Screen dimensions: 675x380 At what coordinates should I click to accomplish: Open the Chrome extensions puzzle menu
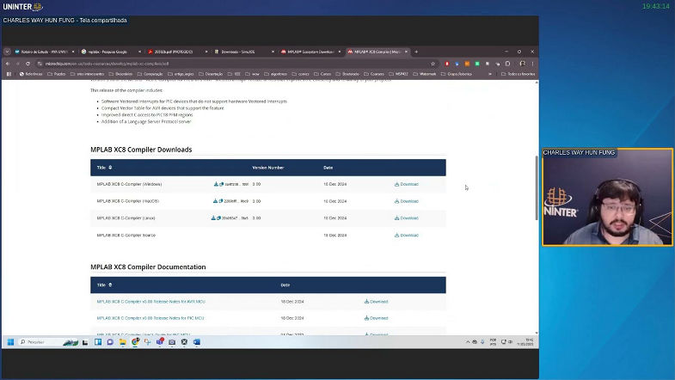507,64
